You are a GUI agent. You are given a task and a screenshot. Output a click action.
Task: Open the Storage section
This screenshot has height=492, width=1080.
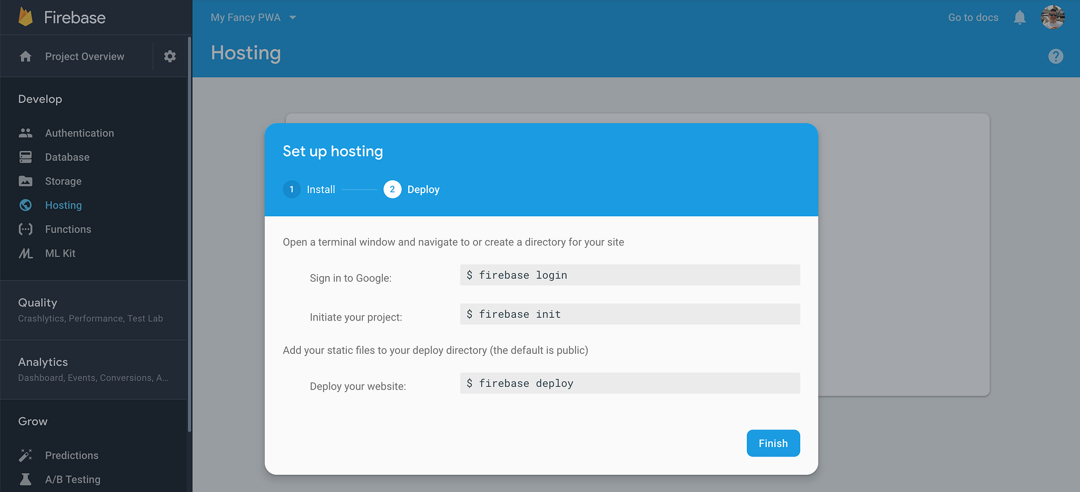[63, 181]
